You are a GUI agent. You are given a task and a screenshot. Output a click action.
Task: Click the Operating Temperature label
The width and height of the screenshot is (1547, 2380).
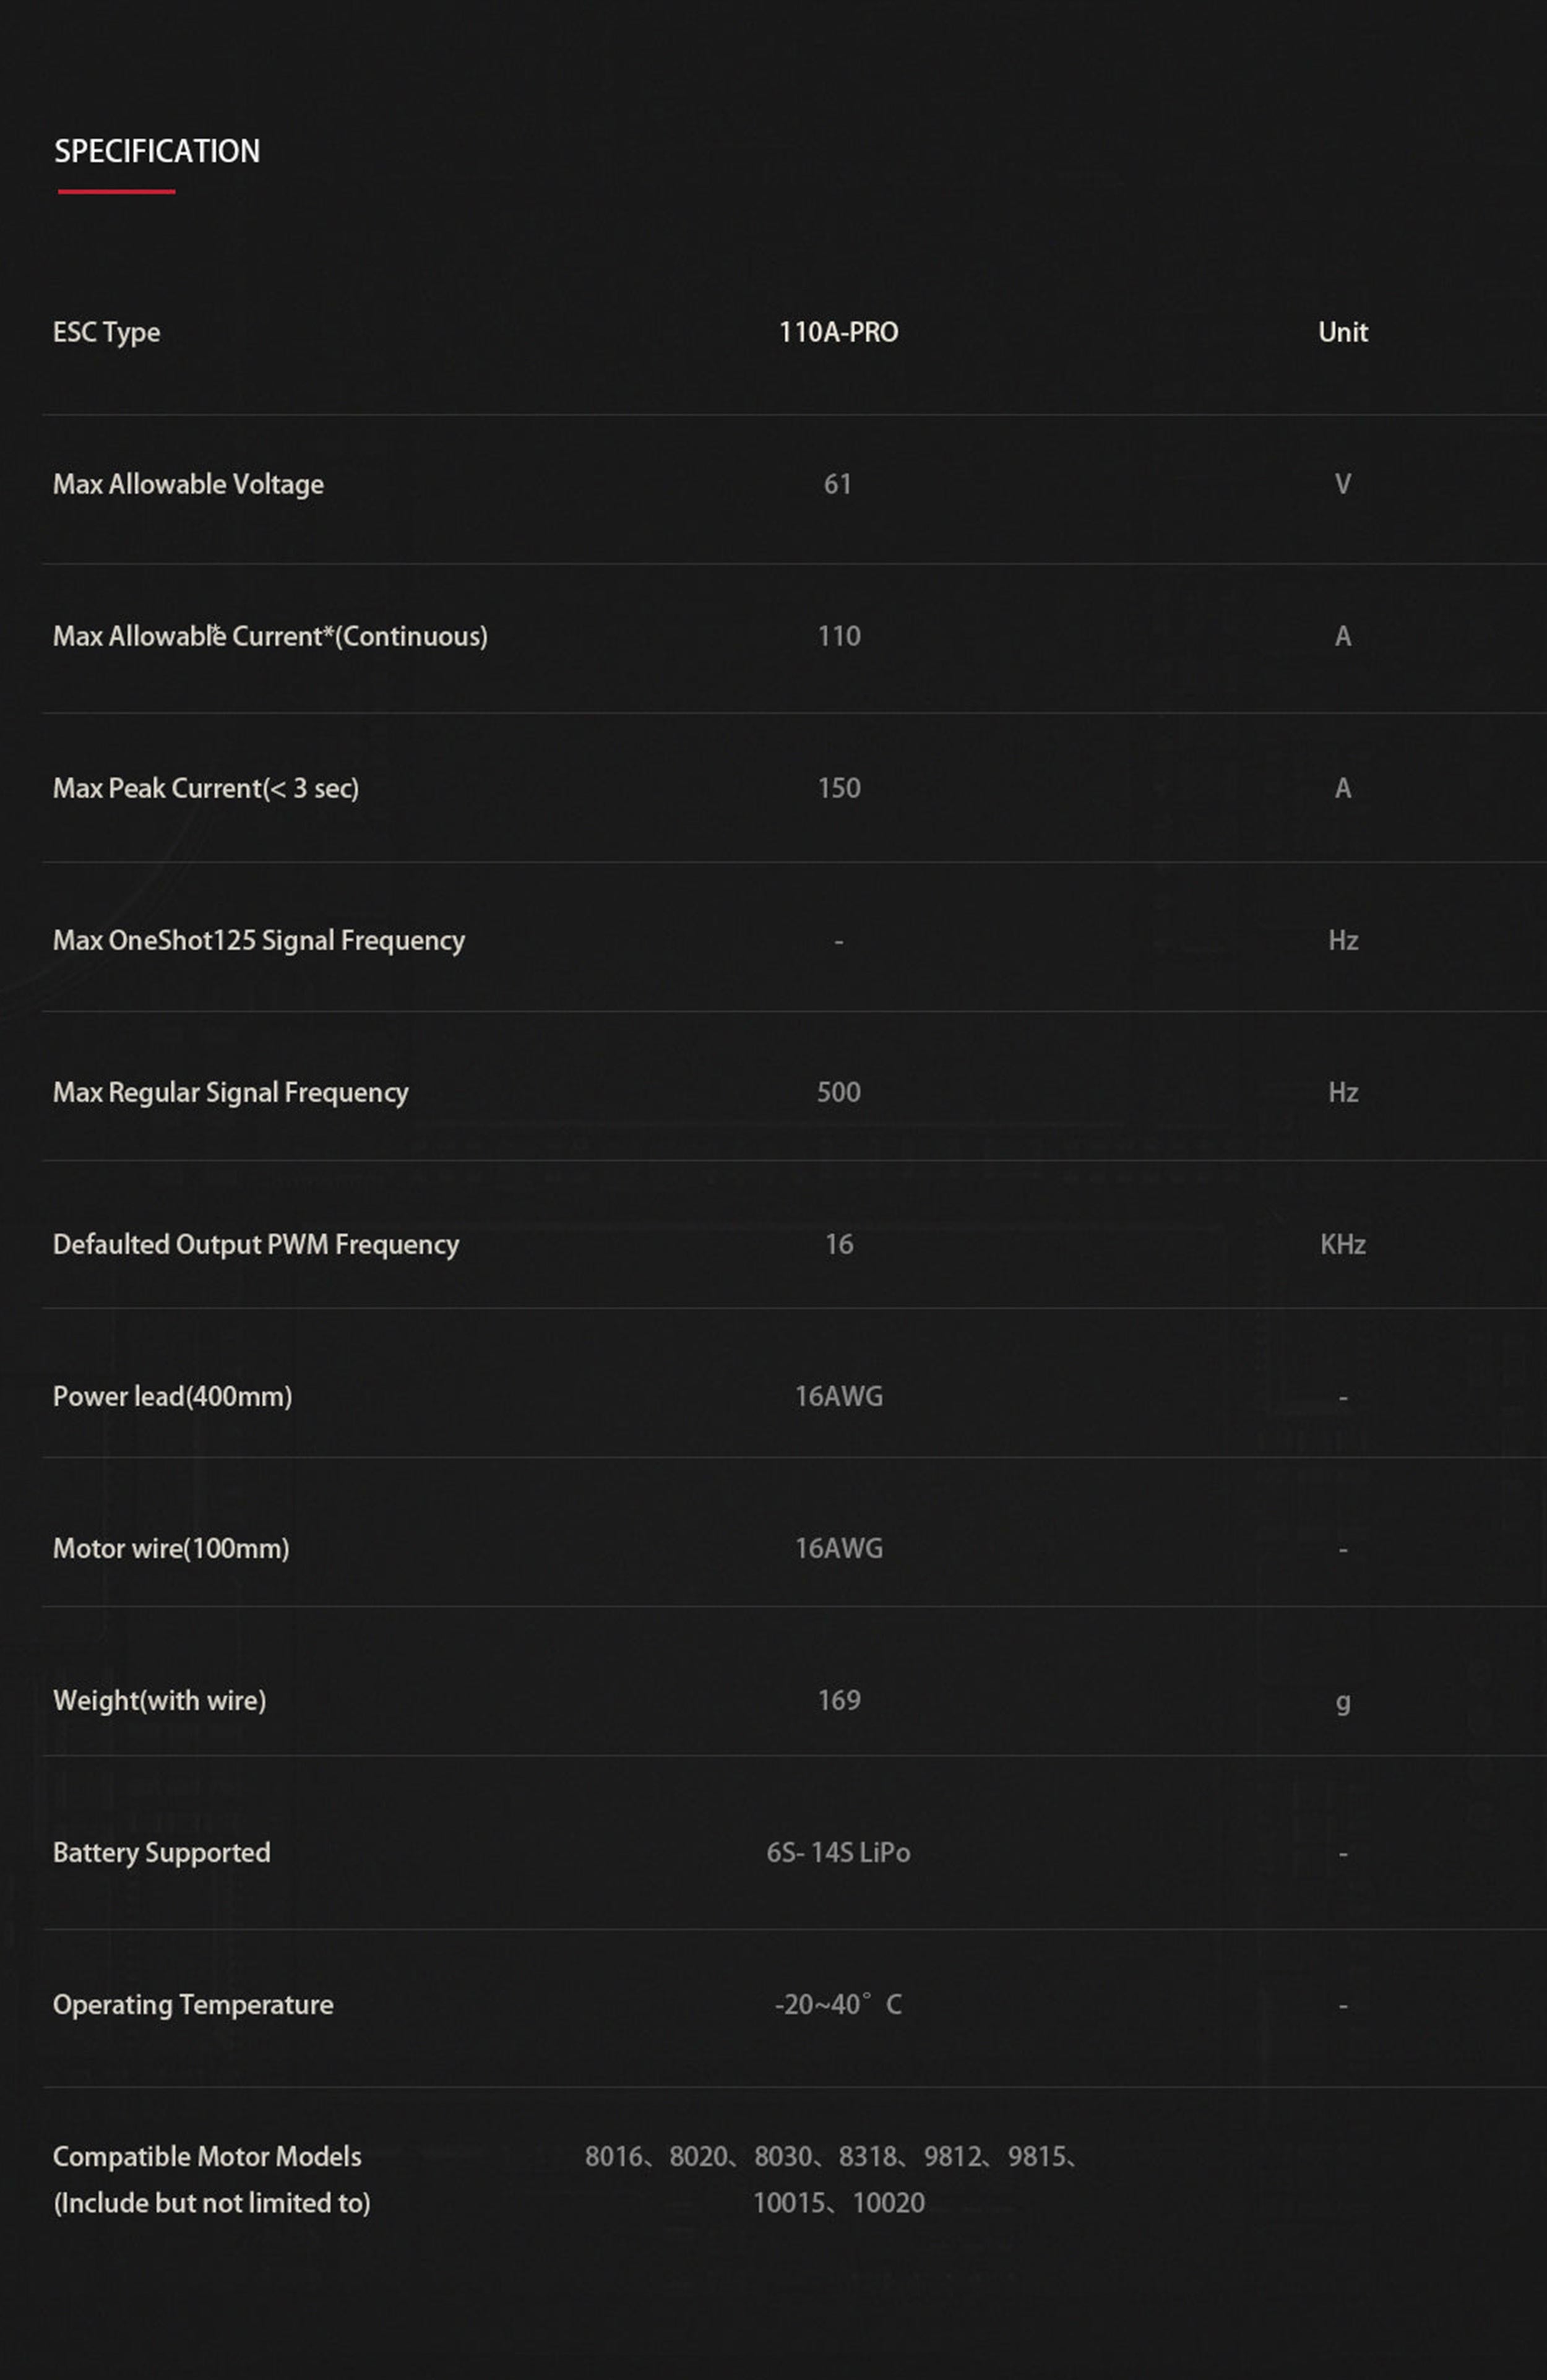(x=193, y=2004)
